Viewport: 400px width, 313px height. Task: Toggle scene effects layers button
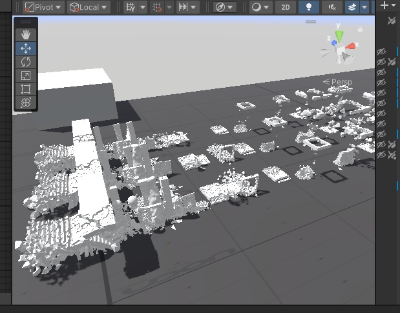(352, 7)
